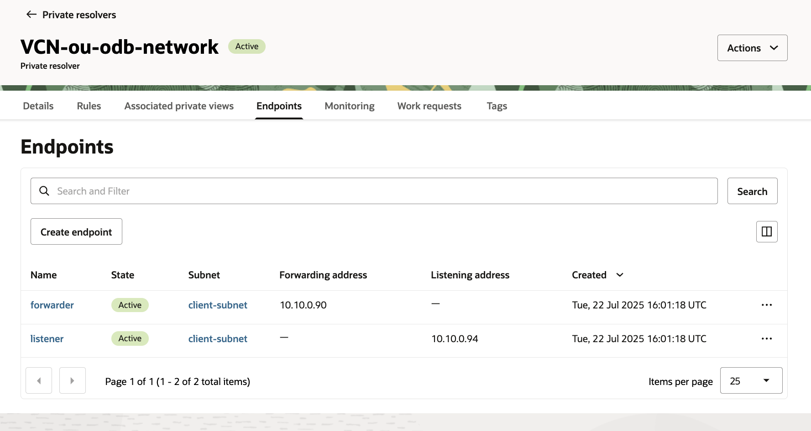Screen dimensions: 811x431
Task: Go to next page of endpoints
Action: [x=73, y=380]
